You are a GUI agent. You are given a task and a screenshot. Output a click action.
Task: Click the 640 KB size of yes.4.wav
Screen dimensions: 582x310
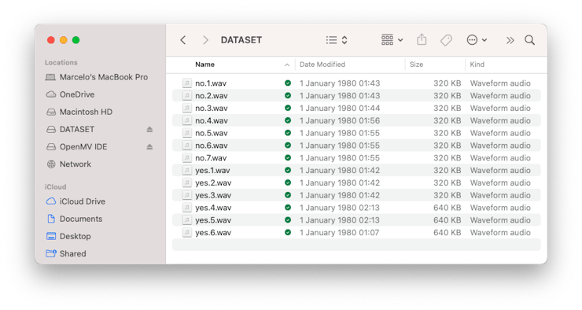pos(448,208)
